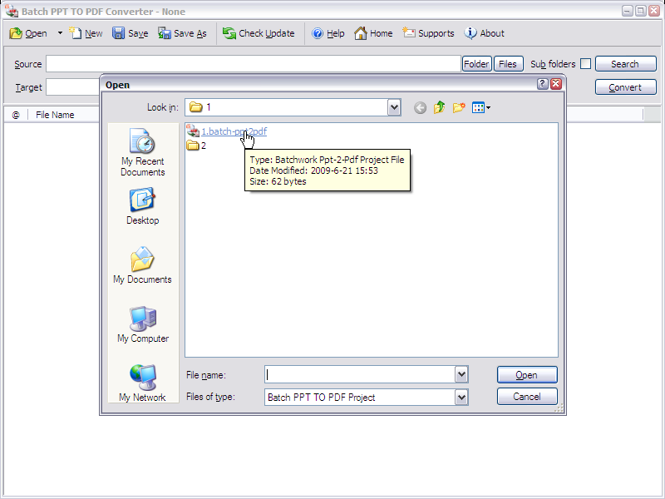Click the dialog's question mark help button
665x499 pixels.
[543, 84]
